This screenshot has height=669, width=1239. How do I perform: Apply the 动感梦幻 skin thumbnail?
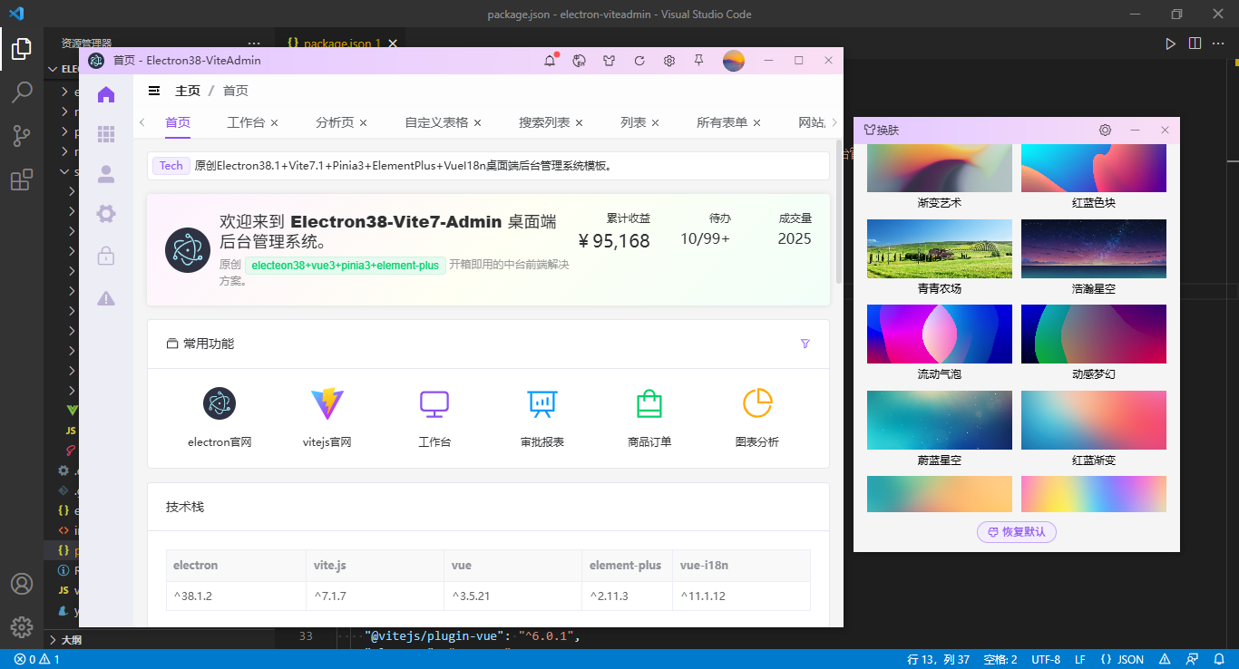(x=1094, y=334)
